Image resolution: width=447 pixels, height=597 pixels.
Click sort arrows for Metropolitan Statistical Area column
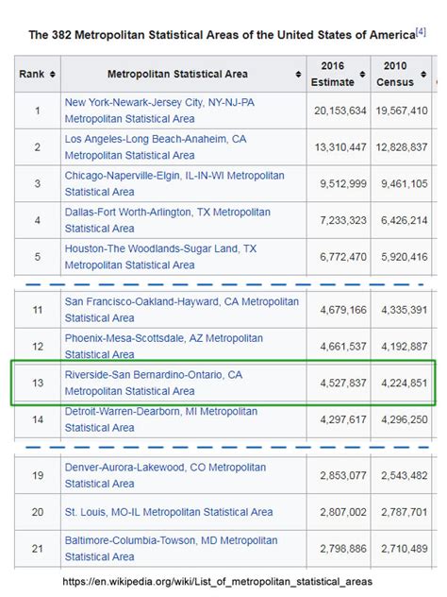click(x=298, y=74)
